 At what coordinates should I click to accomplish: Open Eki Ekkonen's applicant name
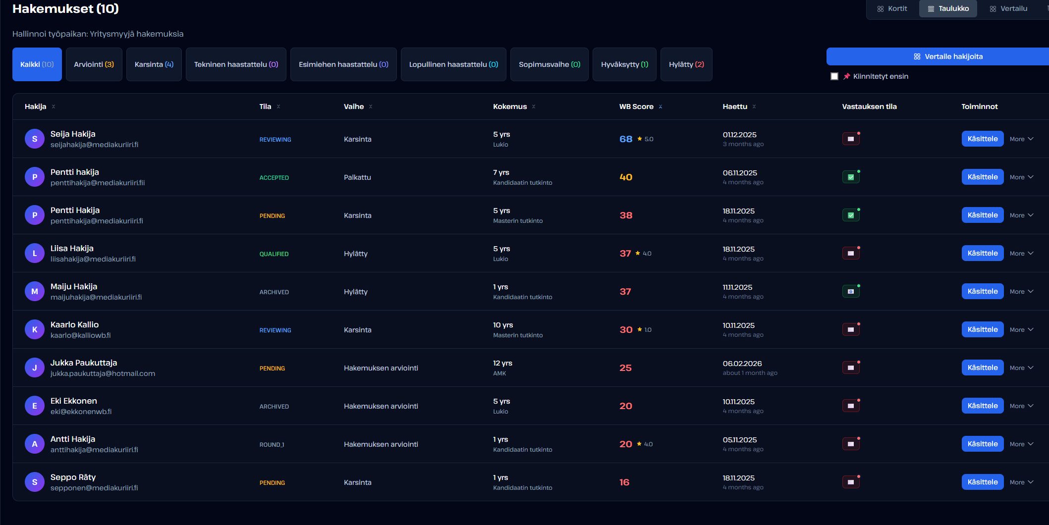click(74, 401)
